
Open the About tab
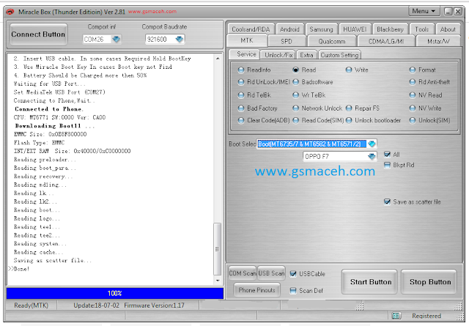point(448,29)
